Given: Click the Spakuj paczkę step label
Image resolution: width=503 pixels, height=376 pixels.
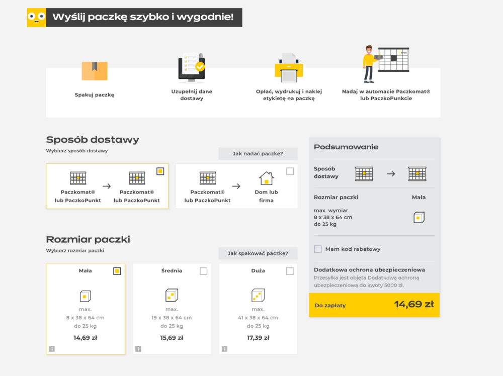Looking at the screenshot, I should point(95,95).
